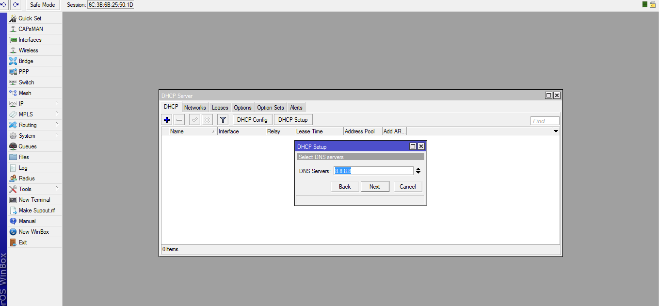Sort by Name column header
The width and height of the screenshot is (659, 306).
pos(193,131)
